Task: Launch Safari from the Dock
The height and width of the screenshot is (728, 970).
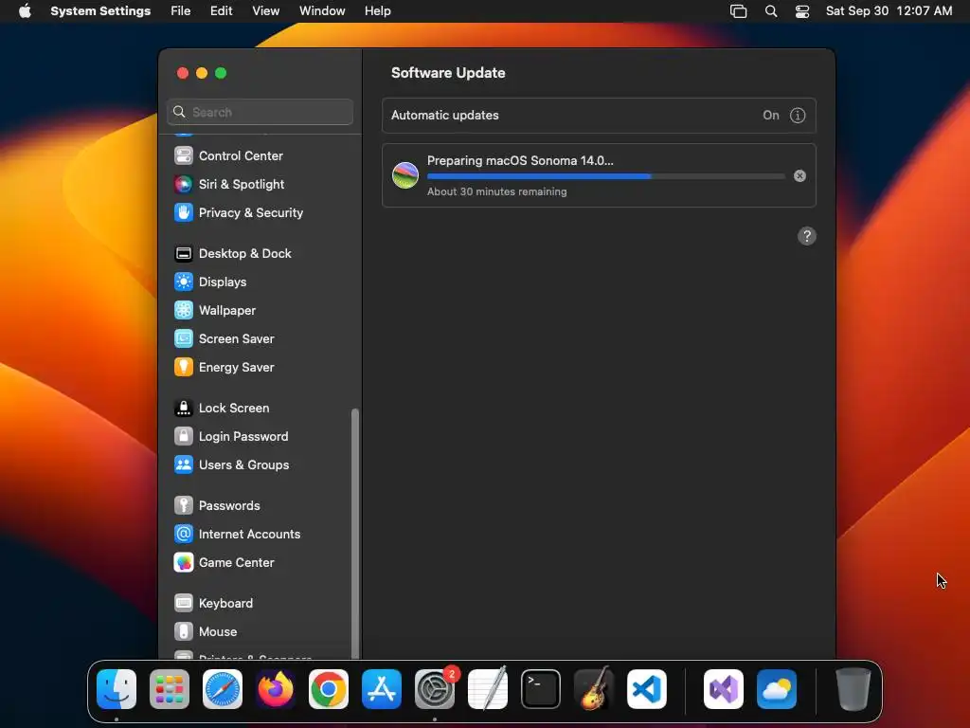Action: [x=223, y=690]
